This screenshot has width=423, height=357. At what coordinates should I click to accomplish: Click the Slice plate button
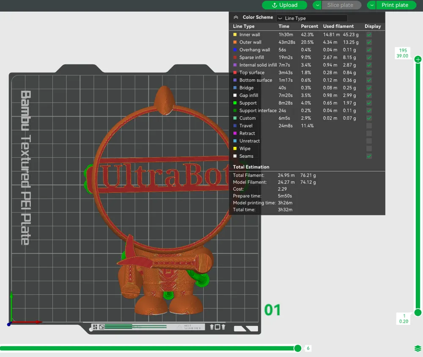(341, 5)
